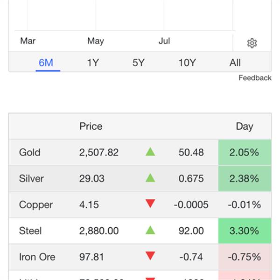Sort table by Day column header

(245, 126)
